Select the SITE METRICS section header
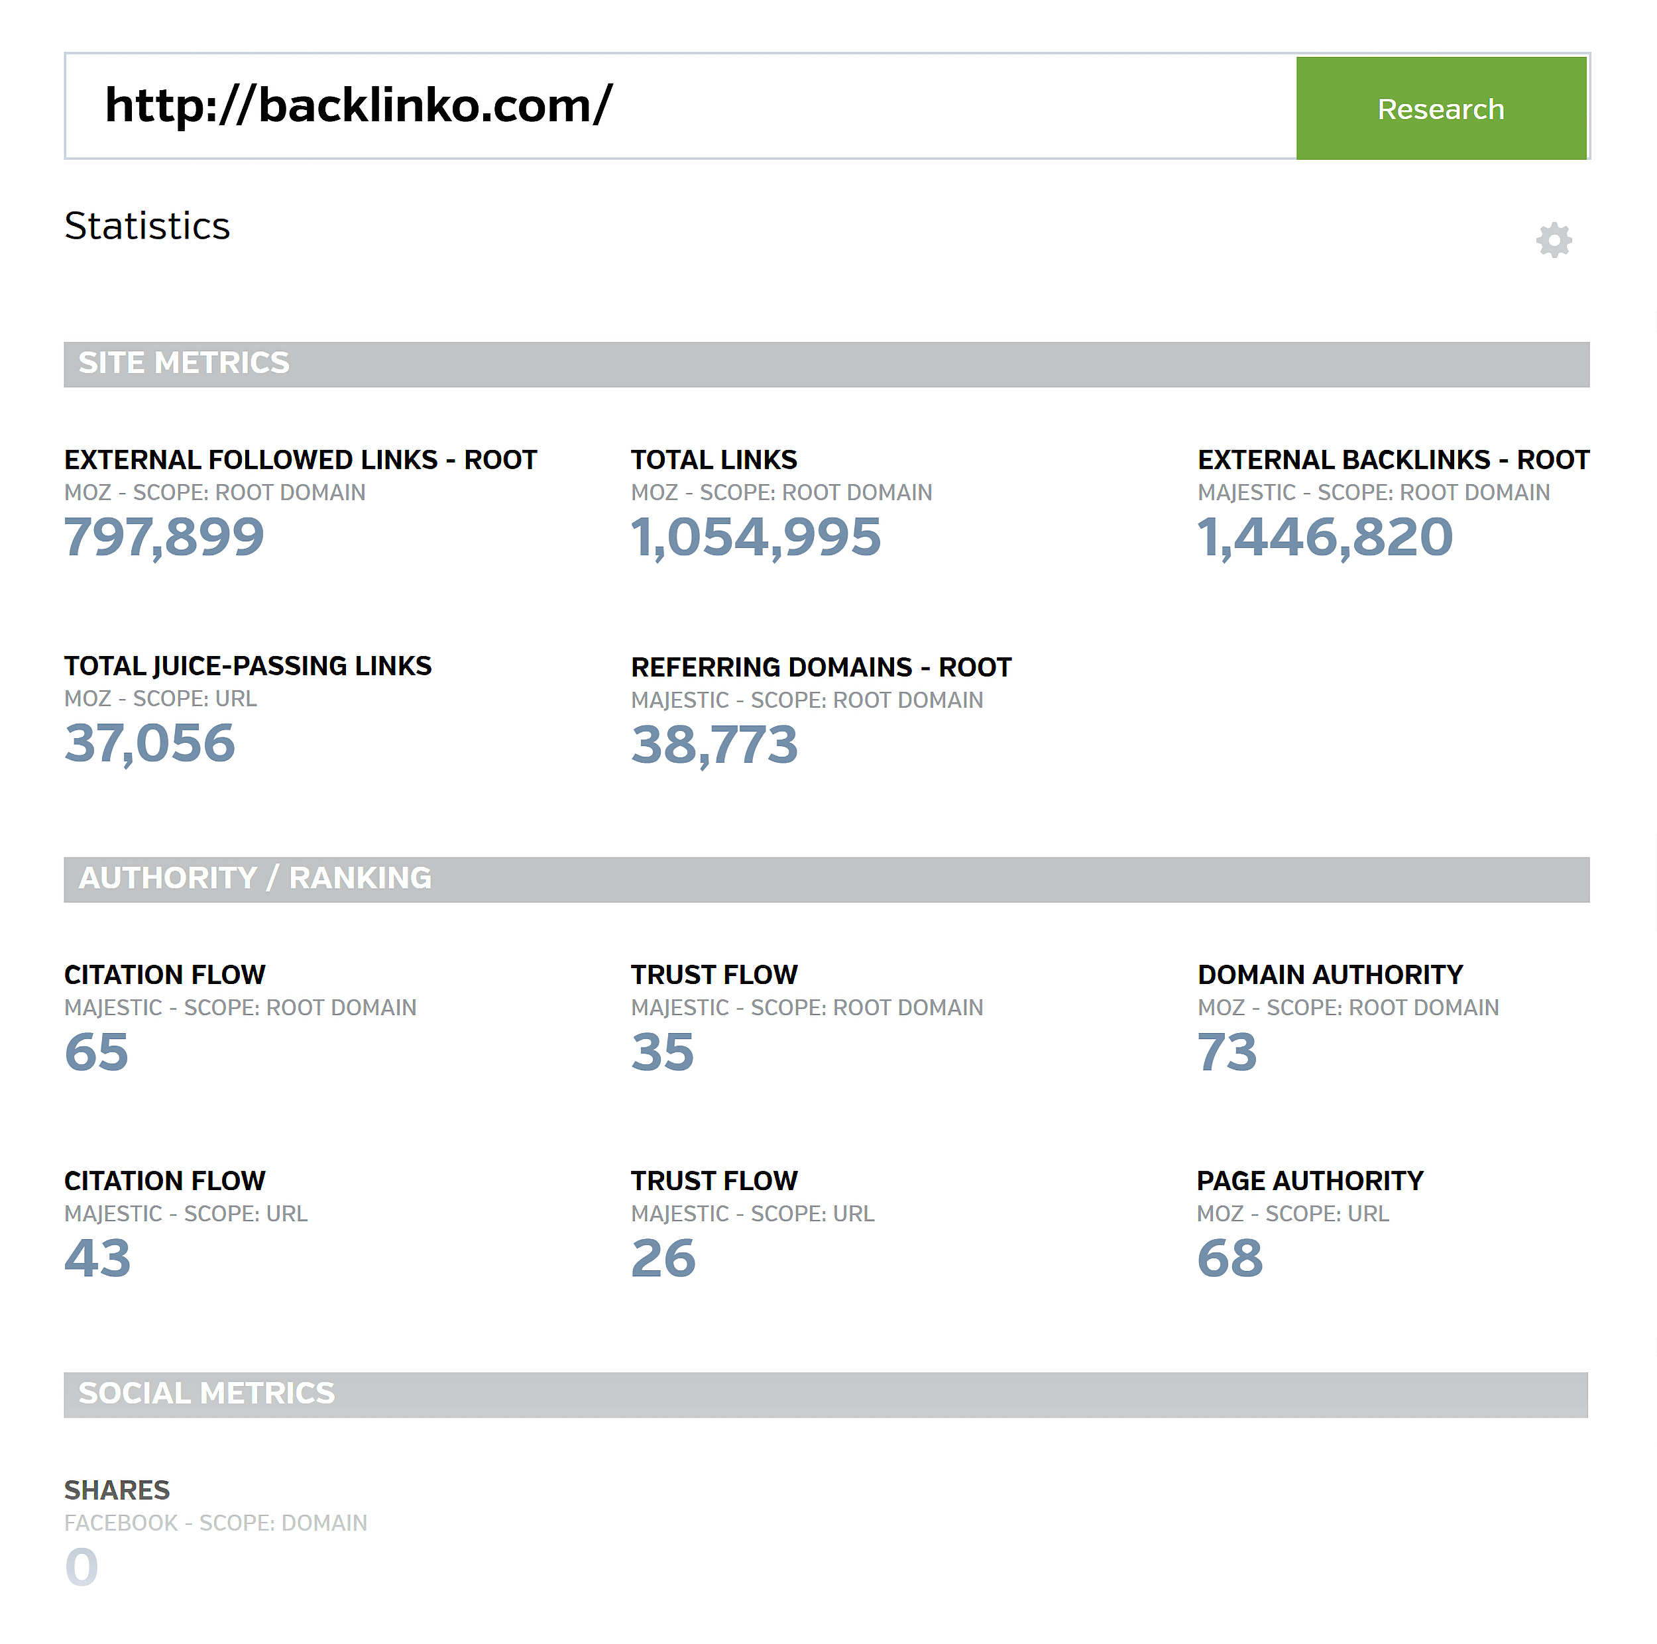Viewport: 1657px width, 1644px height. [x=826, y=364]
